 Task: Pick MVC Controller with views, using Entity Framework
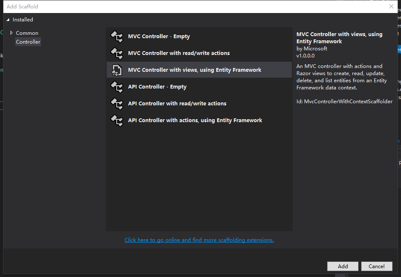tap(194, 70)
